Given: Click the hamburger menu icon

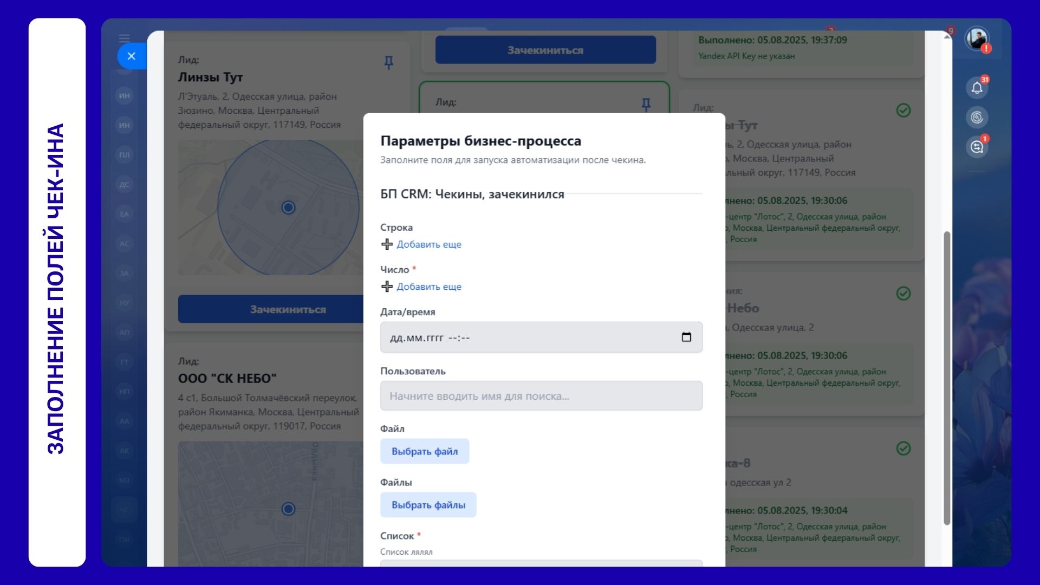Looking at the screenshot, I should [x=124, y=38].
